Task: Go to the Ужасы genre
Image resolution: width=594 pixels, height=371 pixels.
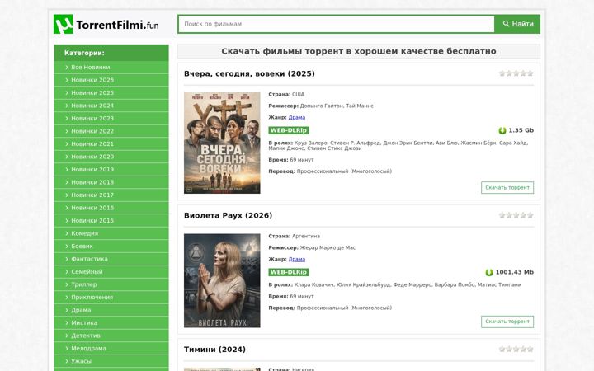Action: [x=111, y=361]
